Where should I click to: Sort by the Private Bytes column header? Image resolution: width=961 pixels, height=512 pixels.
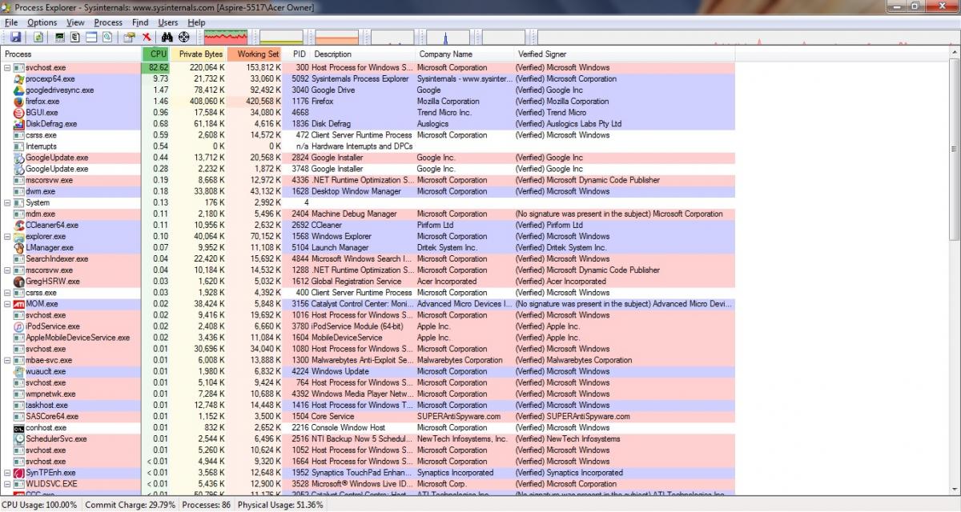[x=199, y=54]
